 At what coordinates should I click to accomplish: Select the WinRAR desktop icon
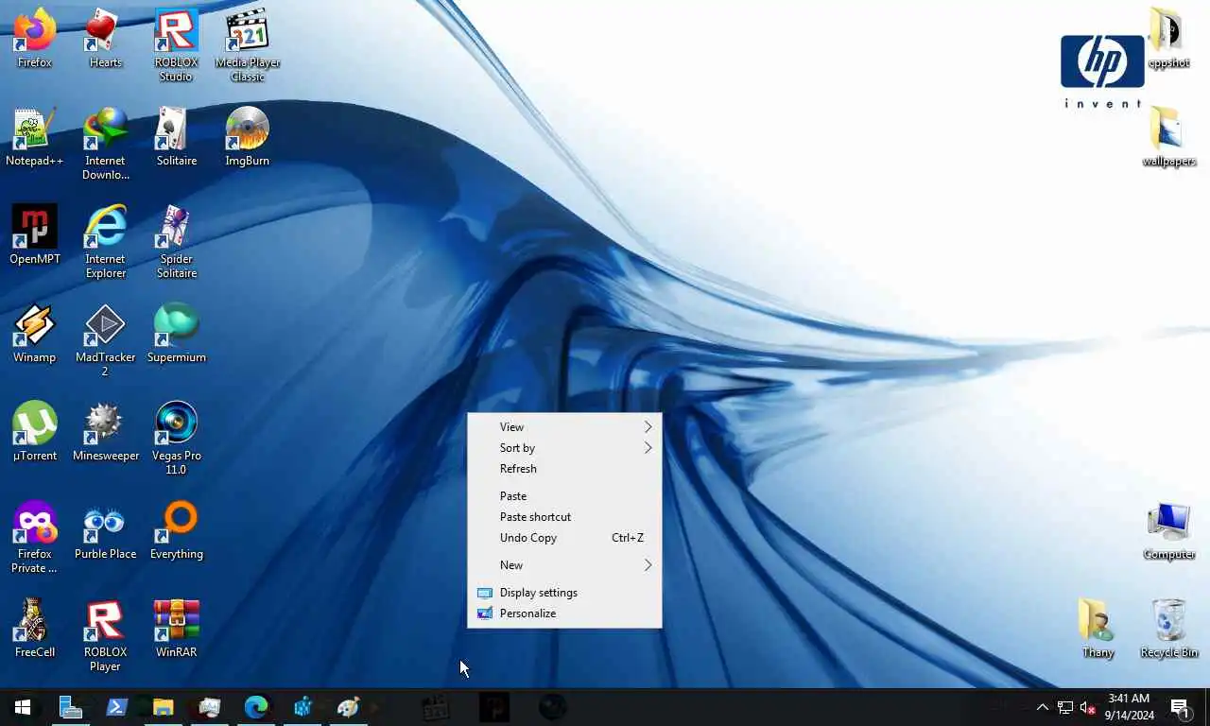(x=177, y=630)
